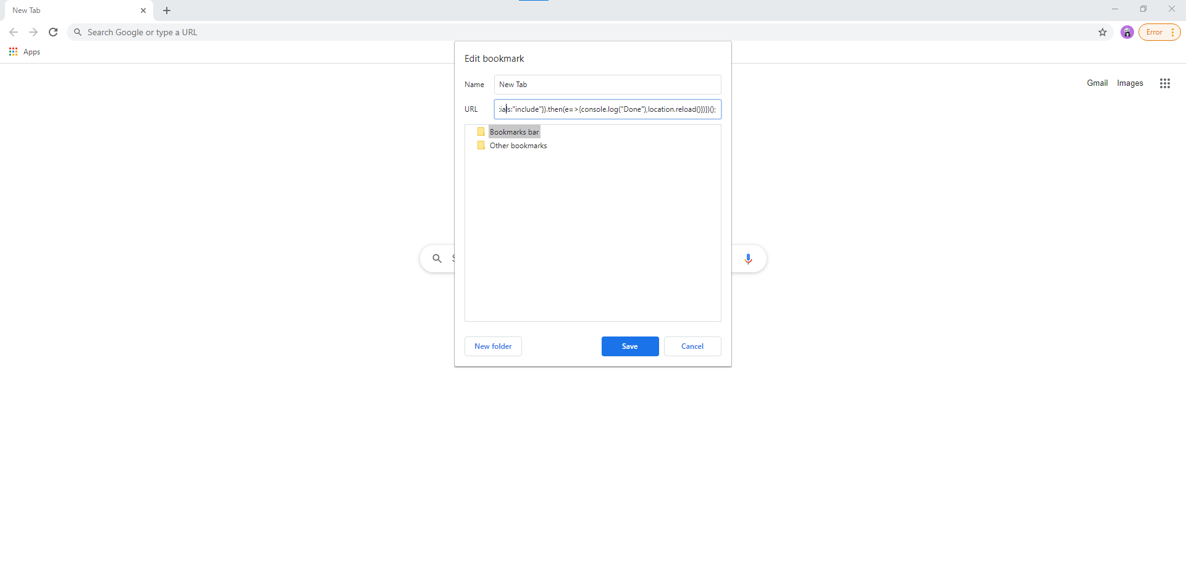Open the Error menu button
Screen dimensions: 1186x581
coord(1159,32)
